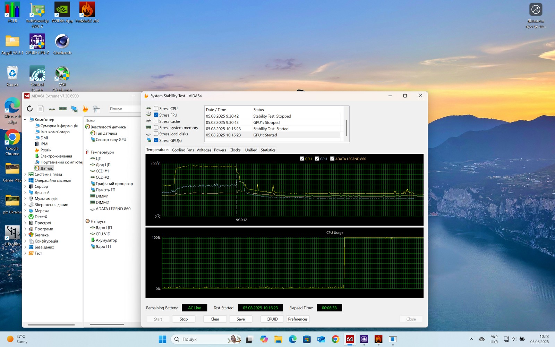Viewport: 555px width, 347px height.
Task: Switch to the Clocks tab
Action: [235, 150]
